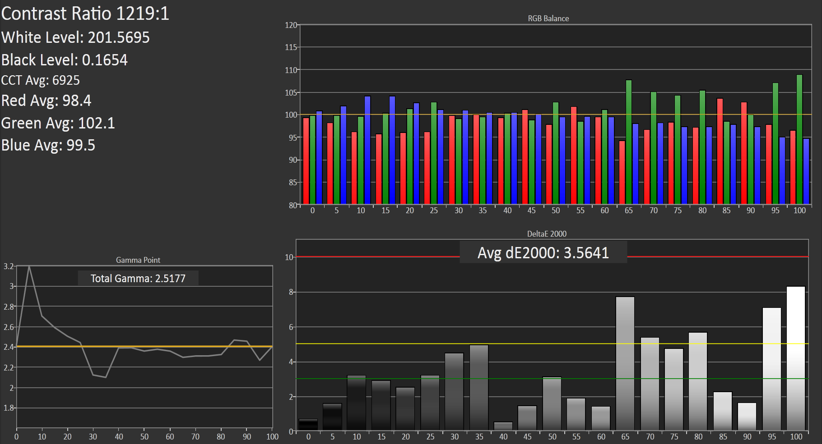Select the Contrast Ratio 1219:1 readout
The image size is (822, 444).
pos(85,13)
